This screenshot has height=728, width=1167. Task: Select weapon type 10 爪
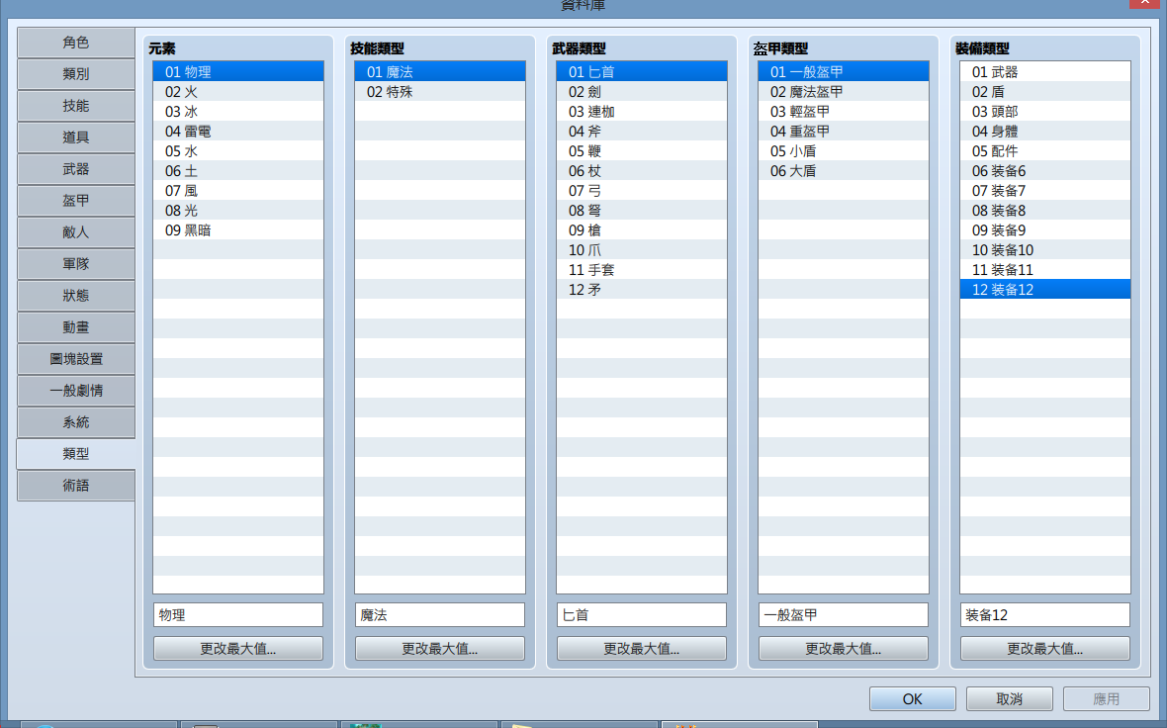tap(642, 250)
